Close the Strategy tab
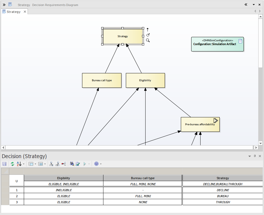The image size is (264, 215). tap(25, 11)
